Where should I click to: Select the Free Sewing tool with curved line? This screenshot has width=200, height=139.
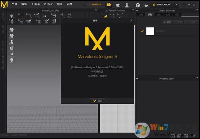pos(70,16)
